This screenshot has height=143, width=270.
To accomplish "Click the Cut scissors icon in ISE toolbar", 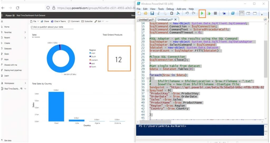I will [158, 13].
